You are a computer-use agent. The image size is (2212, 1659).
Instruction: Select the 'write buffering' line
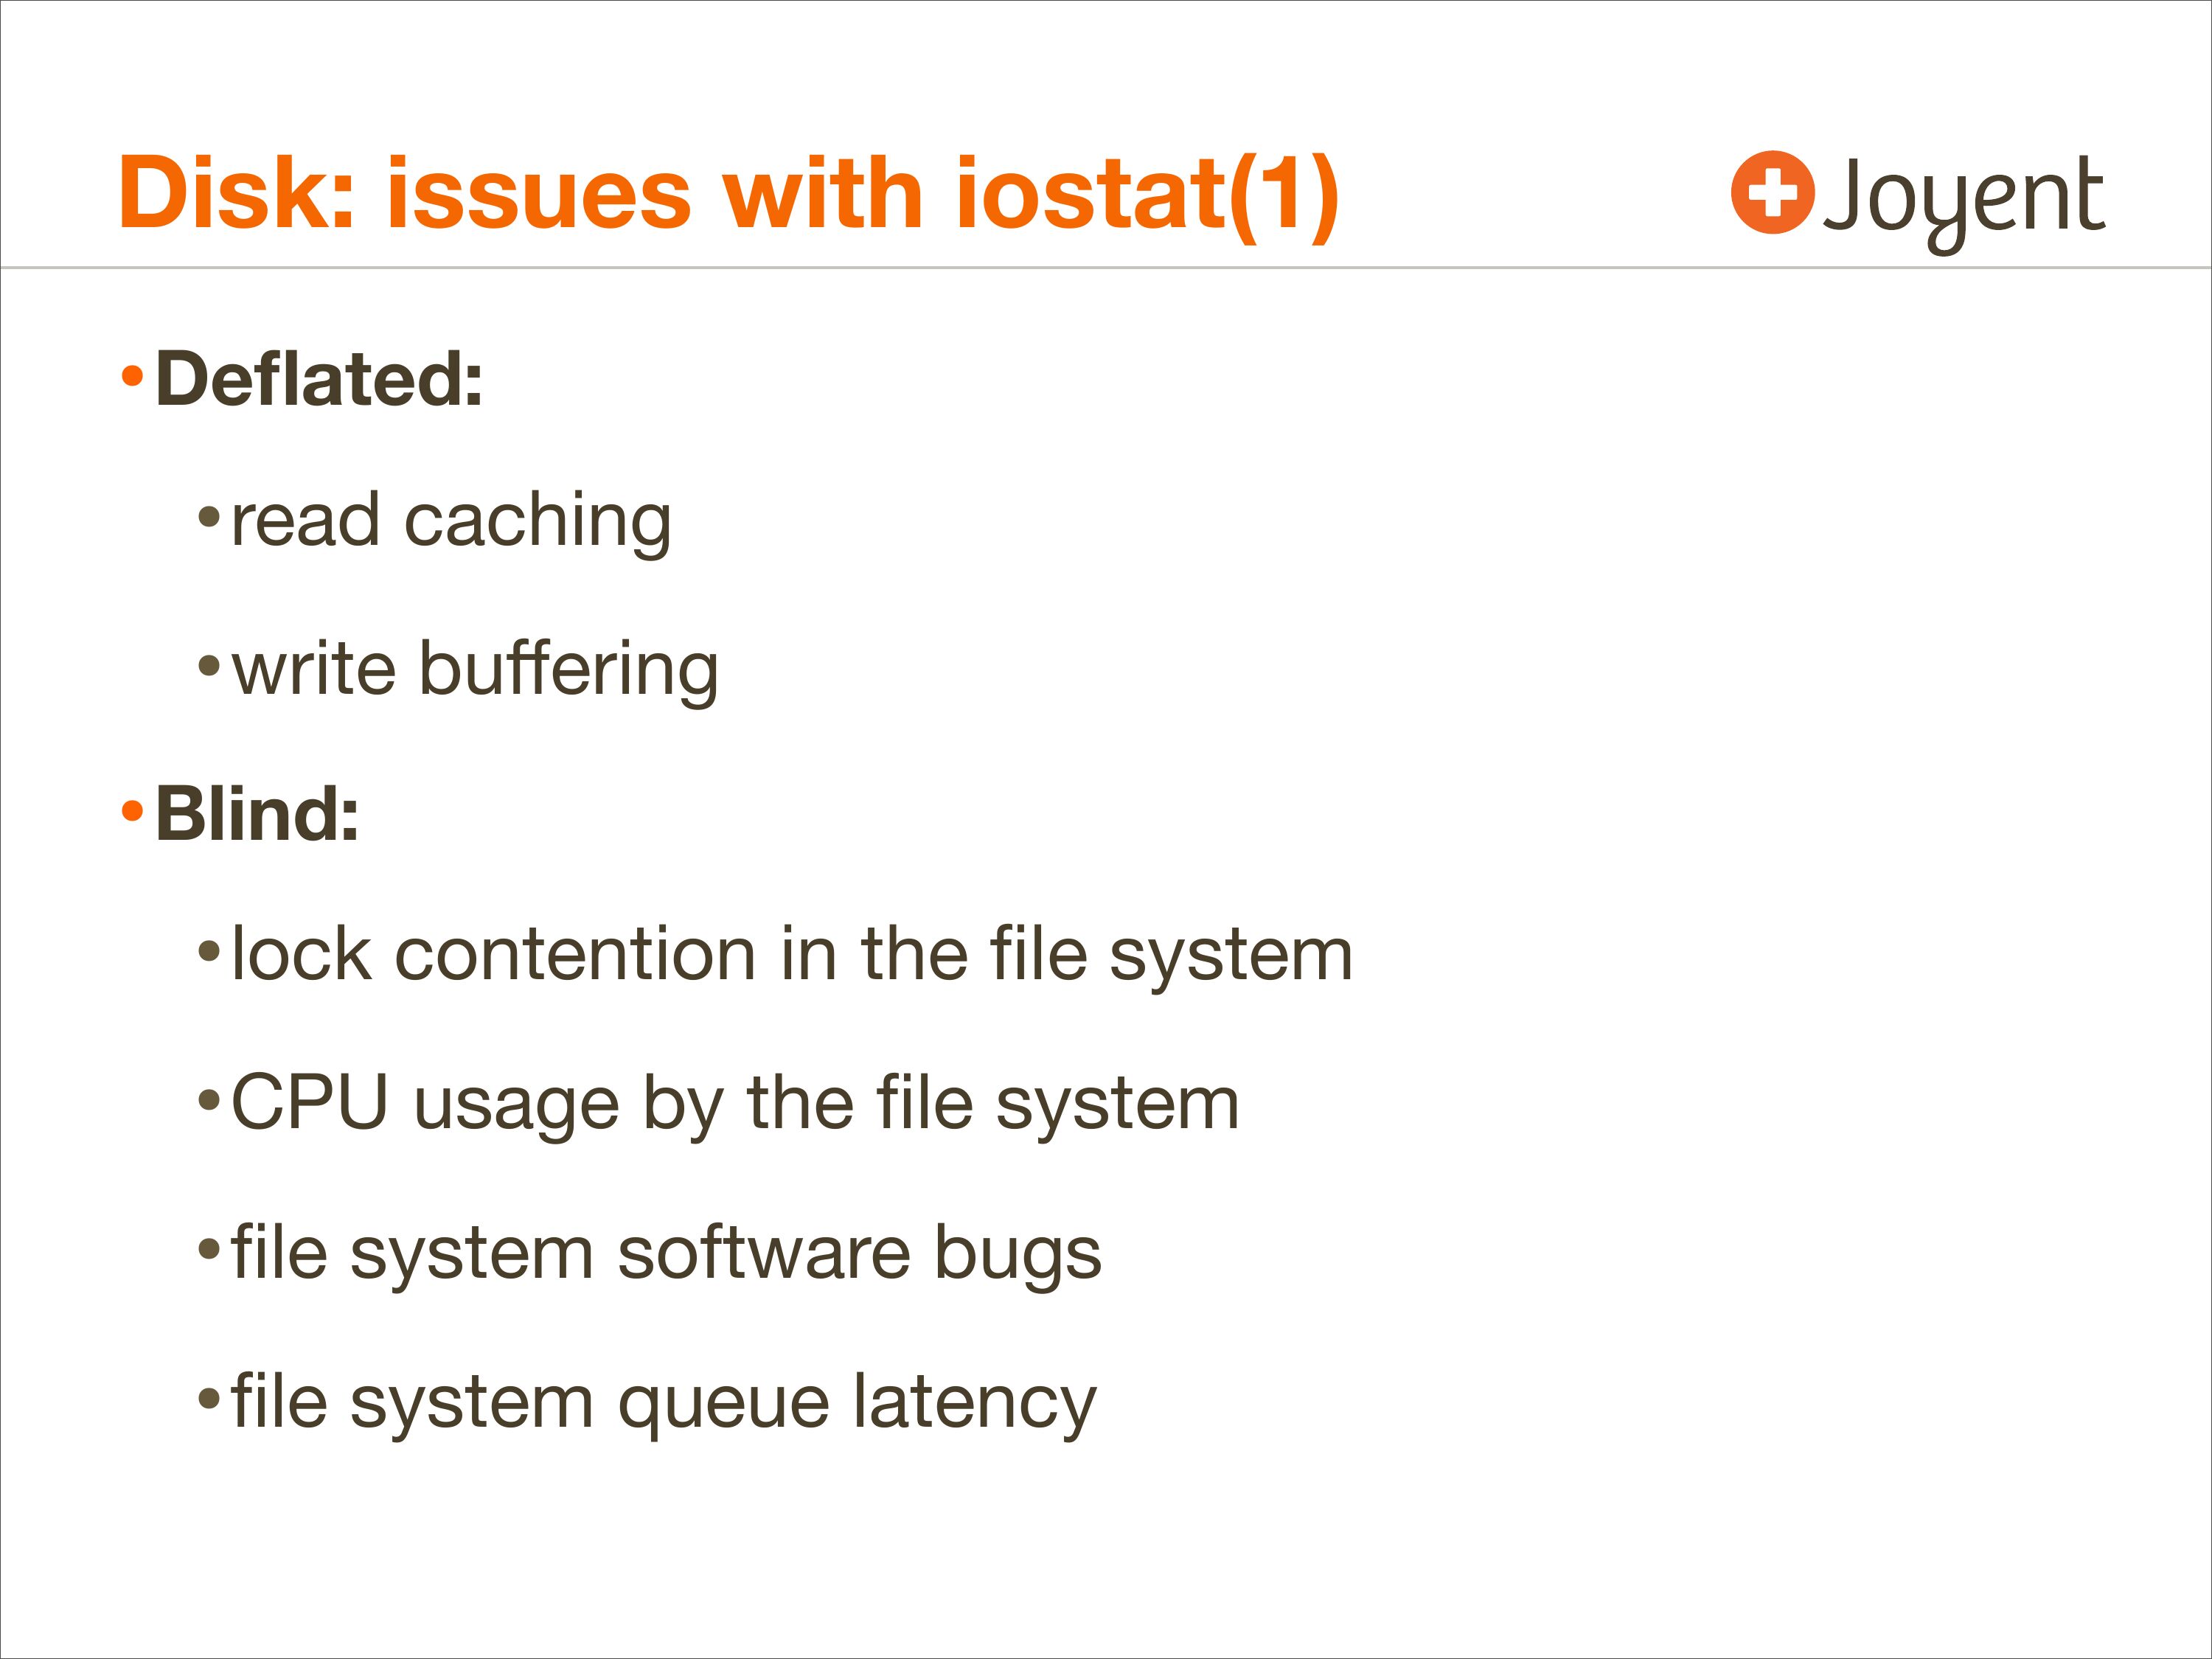(x=475, y=669)
